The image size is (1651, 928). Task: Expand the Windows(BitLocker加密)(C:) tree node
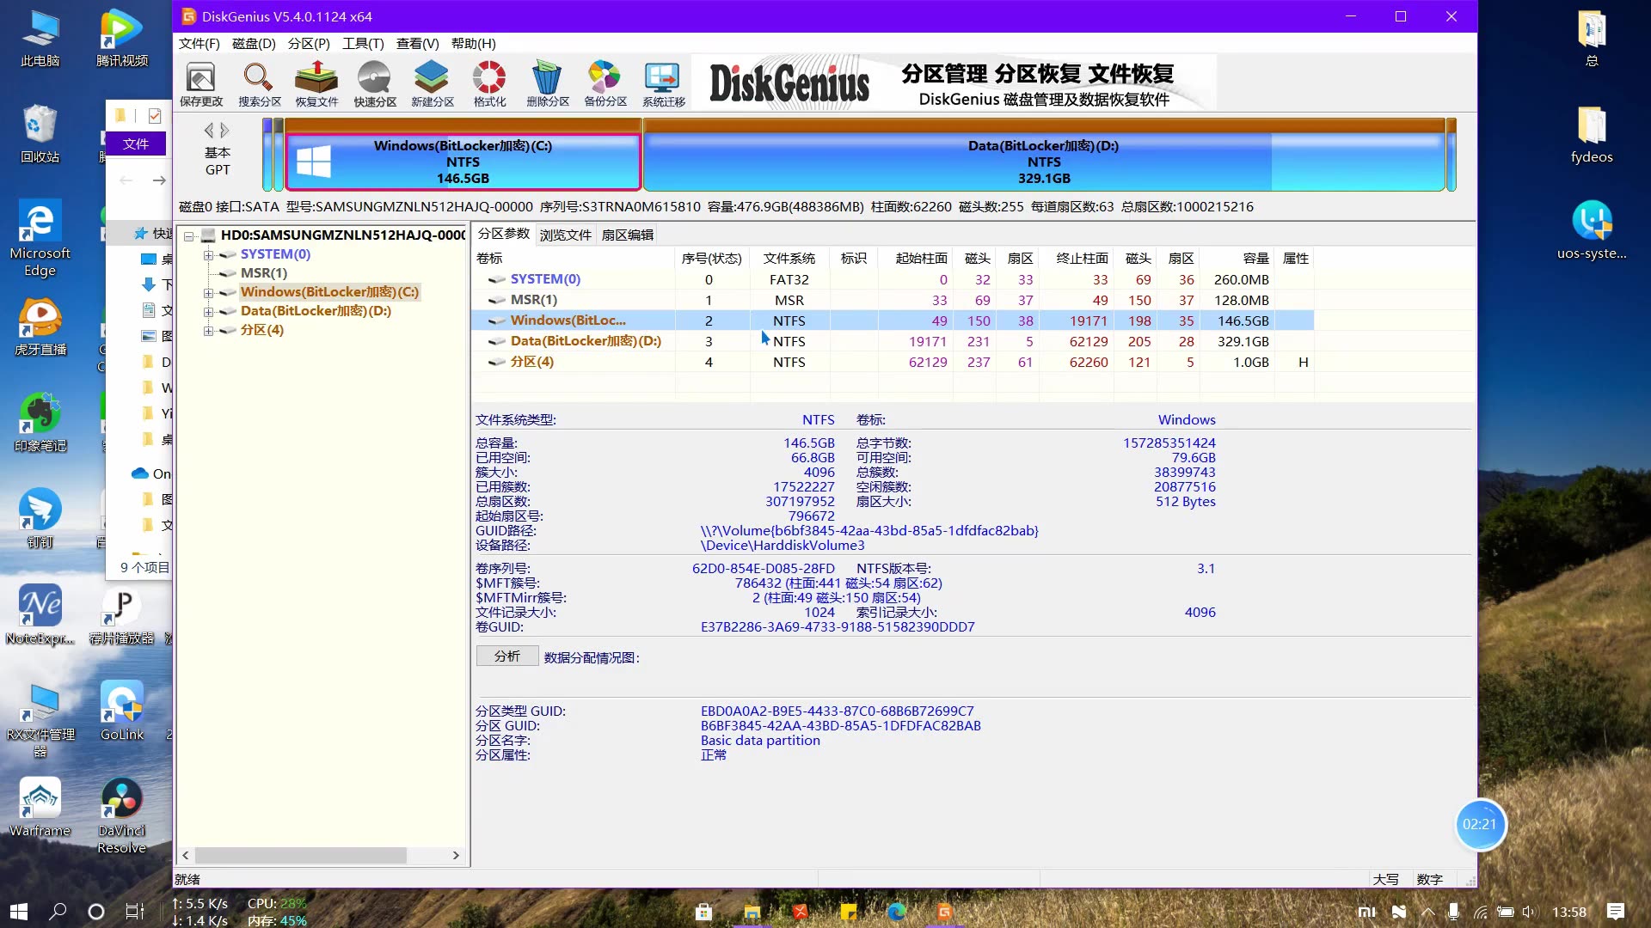[208, 293]
